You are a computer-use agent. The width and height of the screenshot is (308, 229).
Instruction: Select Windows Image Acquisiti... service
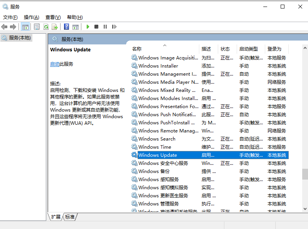coord(168,58)
